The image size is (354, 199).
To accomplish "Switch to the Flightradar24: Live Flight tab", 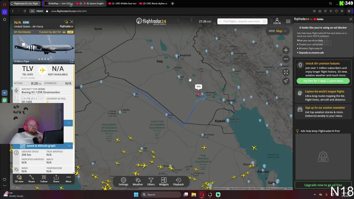I will [x=25, y=4].
